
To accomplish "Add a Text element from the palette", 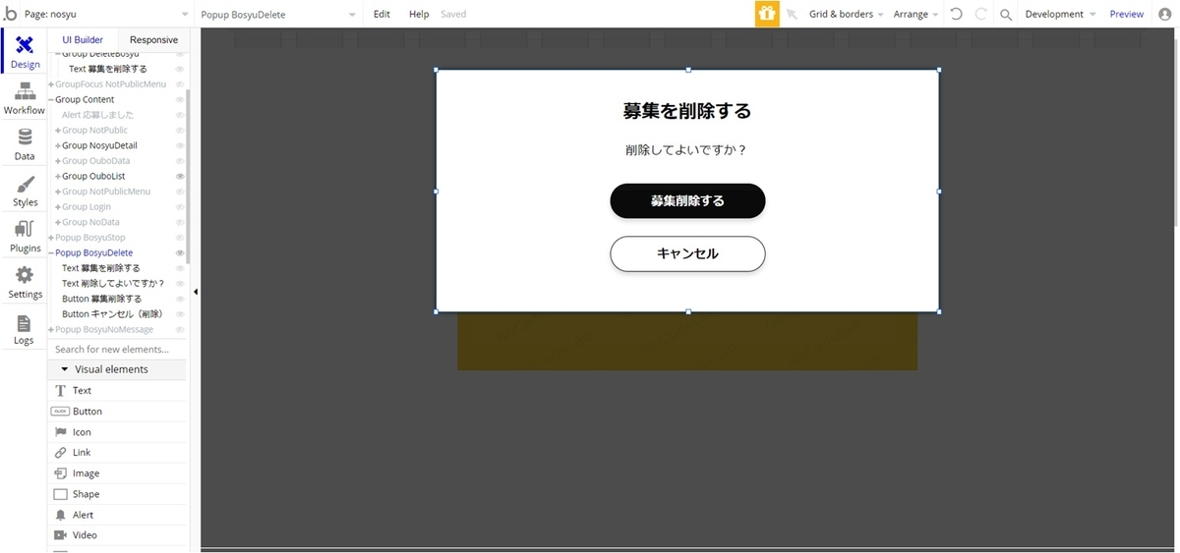I will (116, 390).
